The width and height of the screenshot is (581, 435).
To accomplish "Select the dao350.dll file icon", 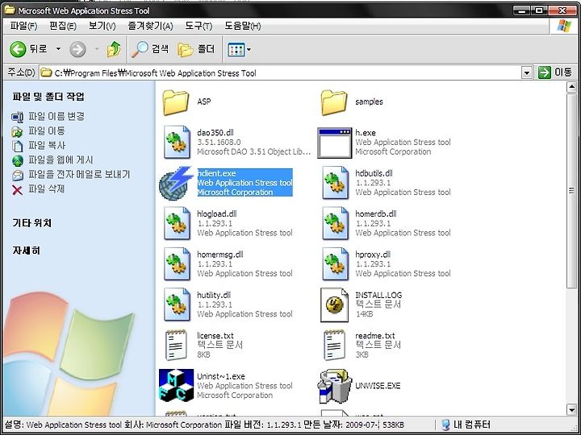I will tap(177, 142).
